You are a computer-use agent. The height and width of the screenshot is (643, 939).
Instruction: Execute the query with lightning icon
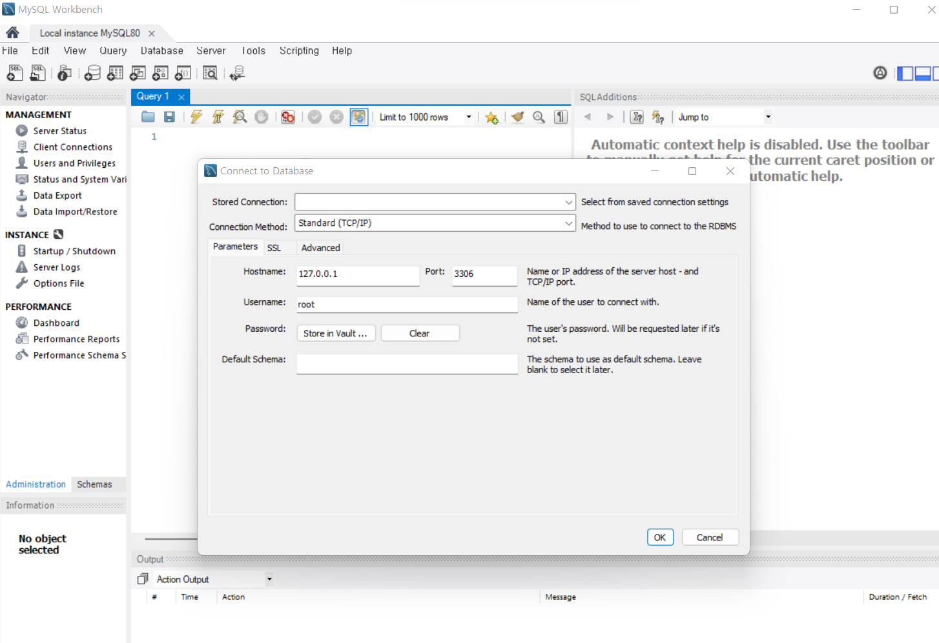(196, 117)
